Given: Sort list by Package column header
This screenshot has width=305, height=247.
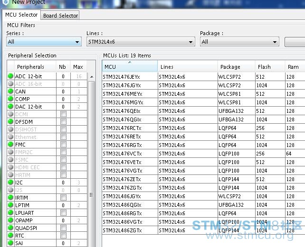Looking at the screenshot, I should [236, 66].
